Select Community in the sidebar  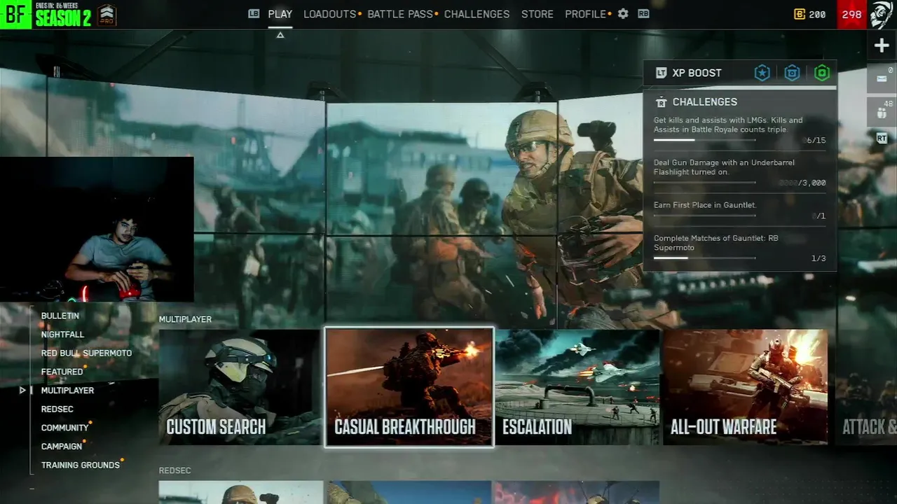(x=64, y=428)
